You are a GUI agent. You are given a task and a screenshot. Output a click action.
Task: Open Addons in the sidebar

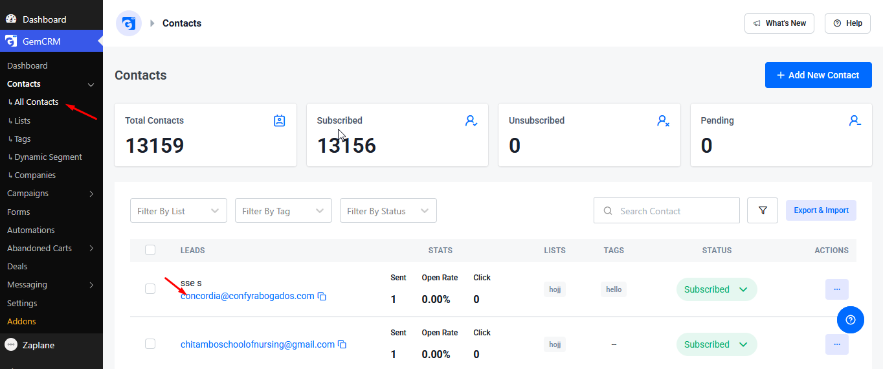pyautogui.click(x=21, y=321)
